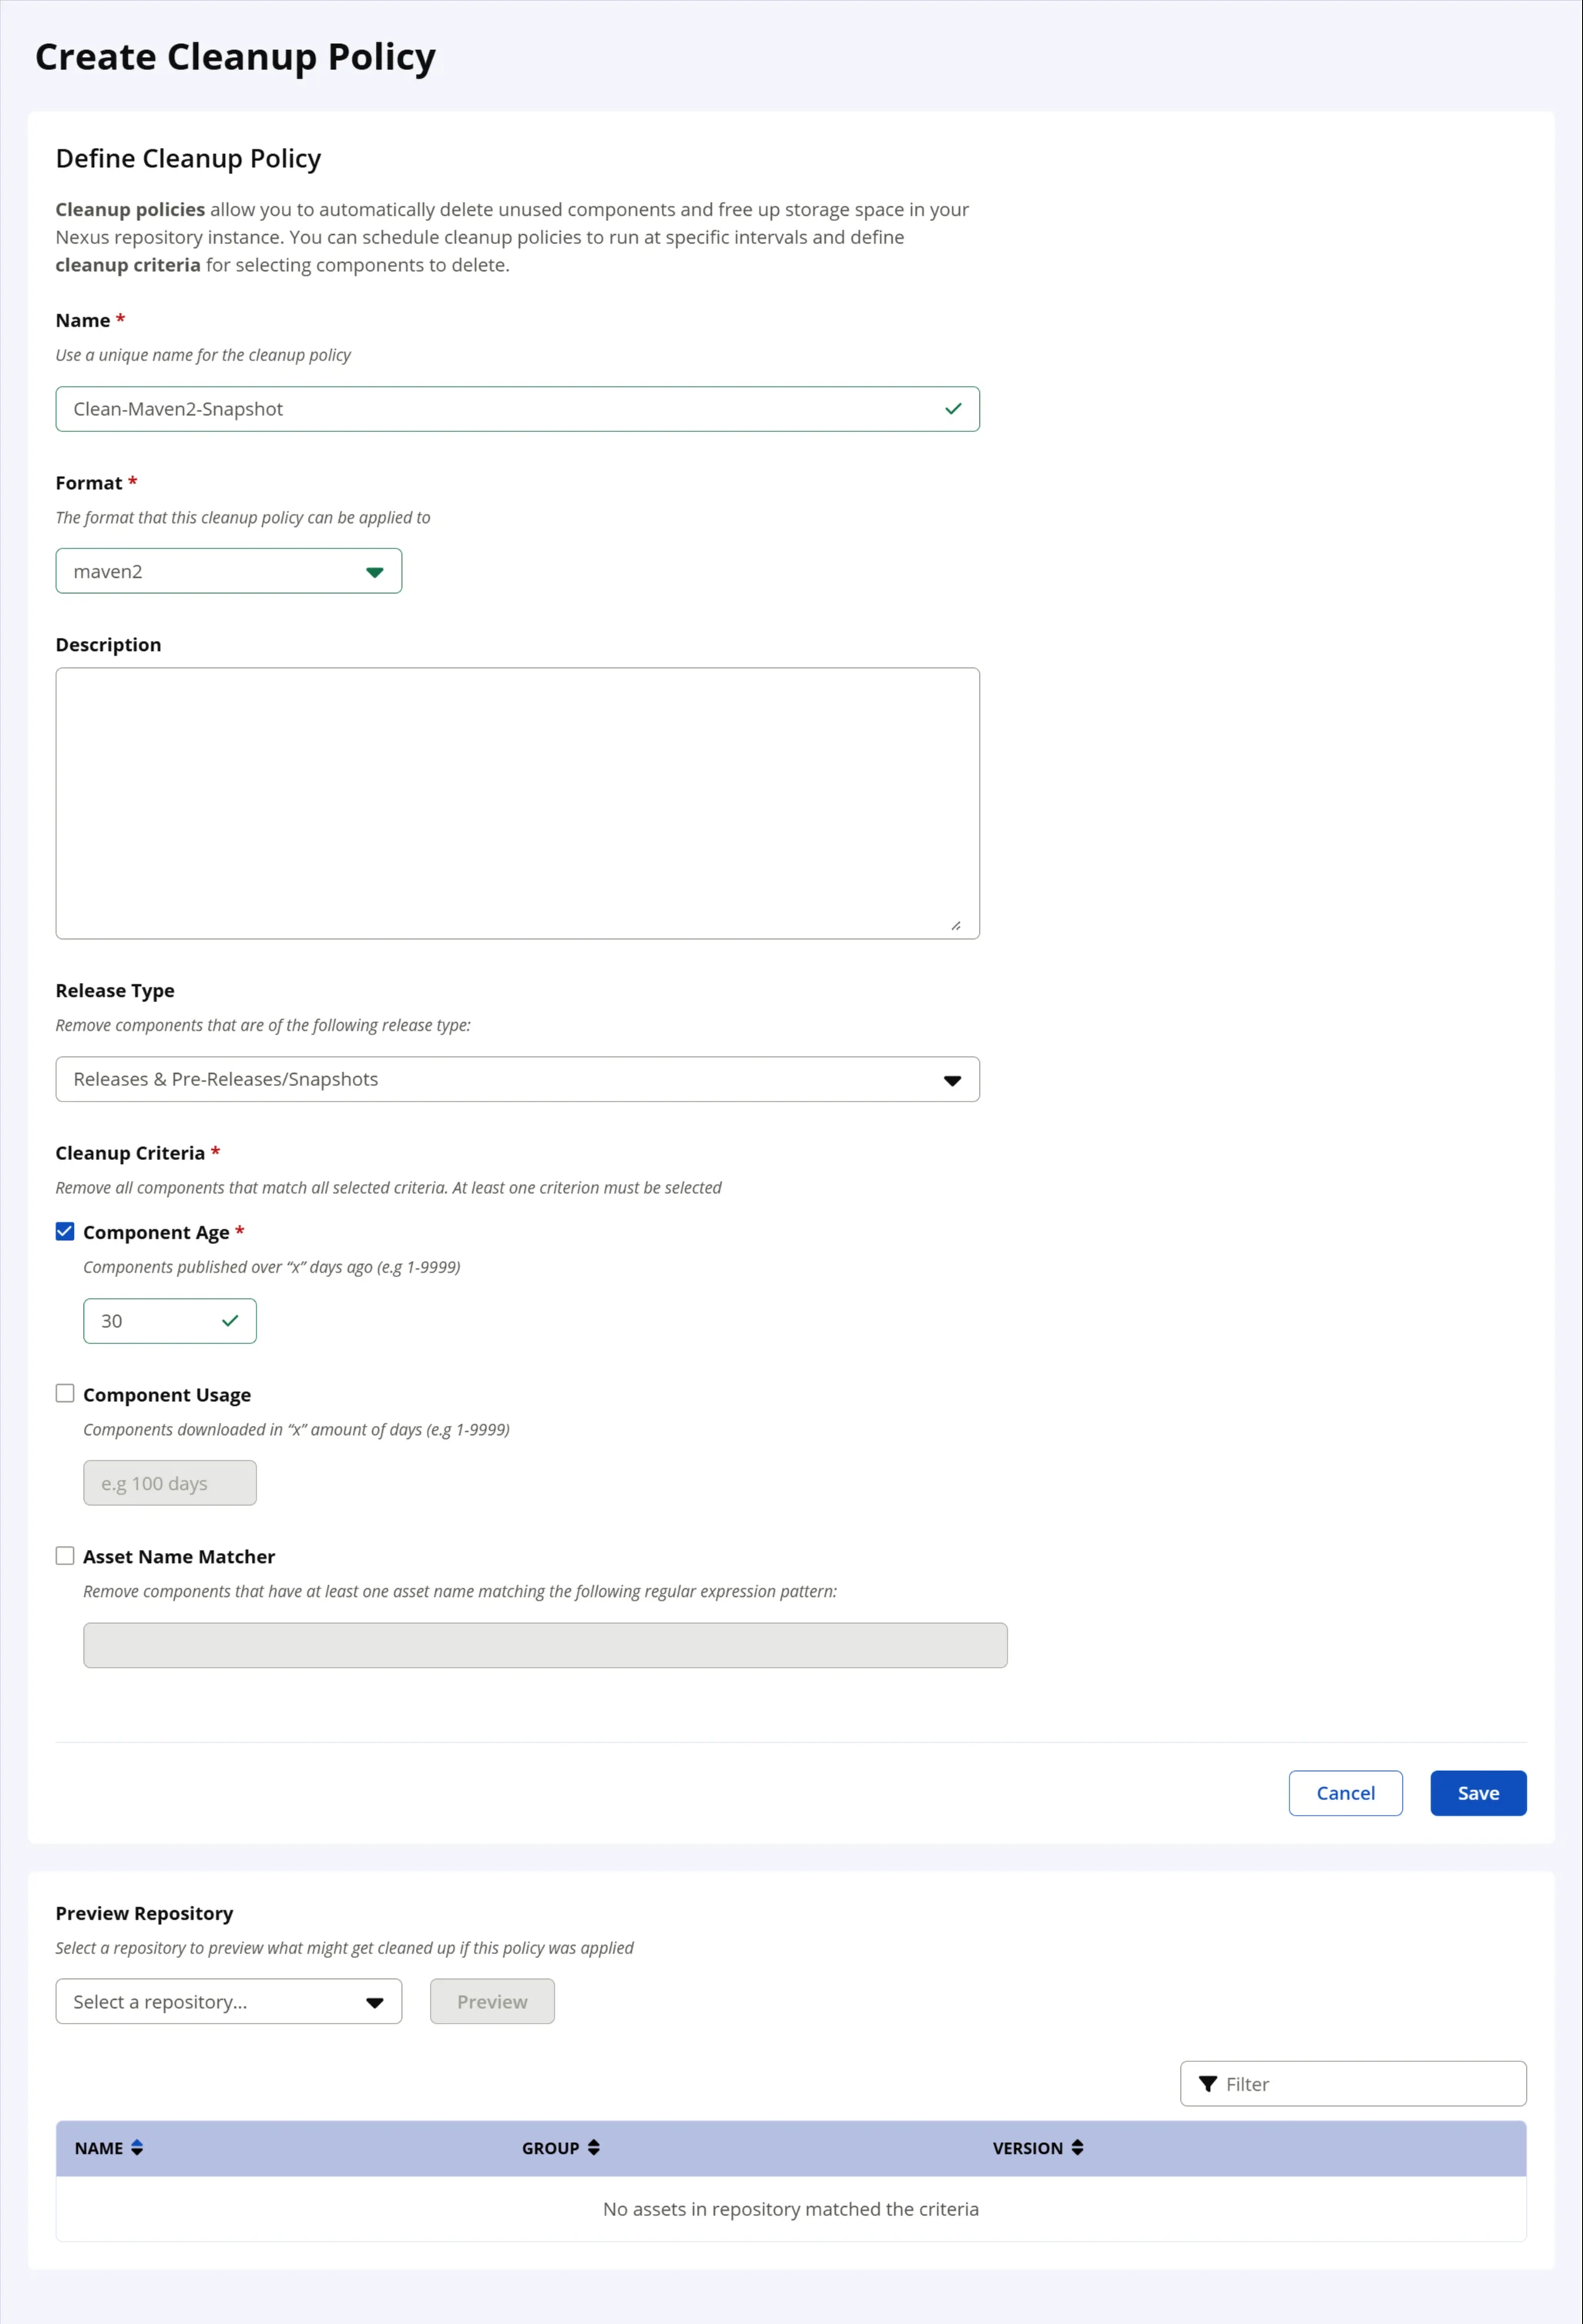Click the Component Usage label
The height and width of the screenshot is (2324, 1583).
(x=167, y=1395)
